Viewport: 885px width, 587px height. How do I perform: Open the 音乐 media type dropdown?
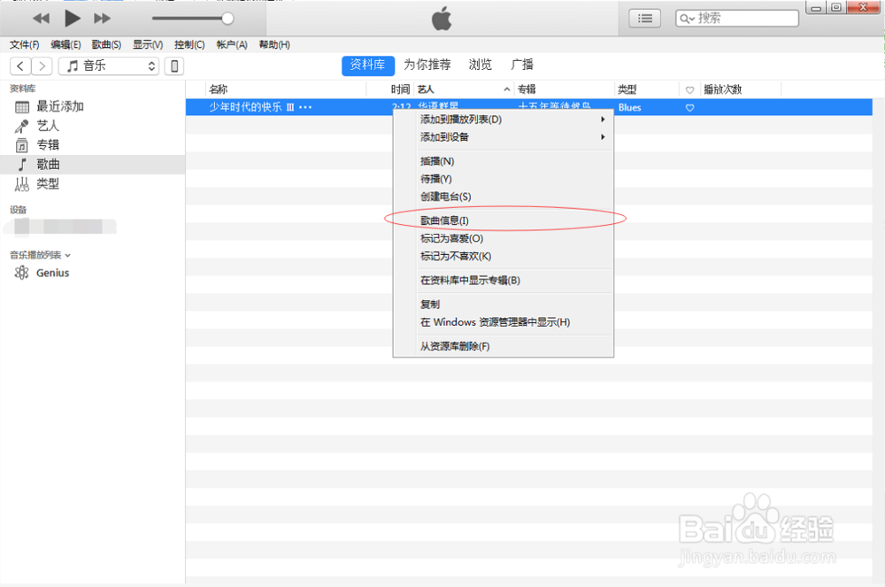109,66
